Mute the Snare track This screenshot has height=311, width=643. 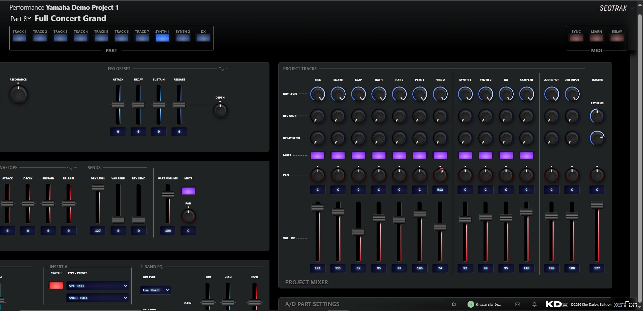point(338,155)
